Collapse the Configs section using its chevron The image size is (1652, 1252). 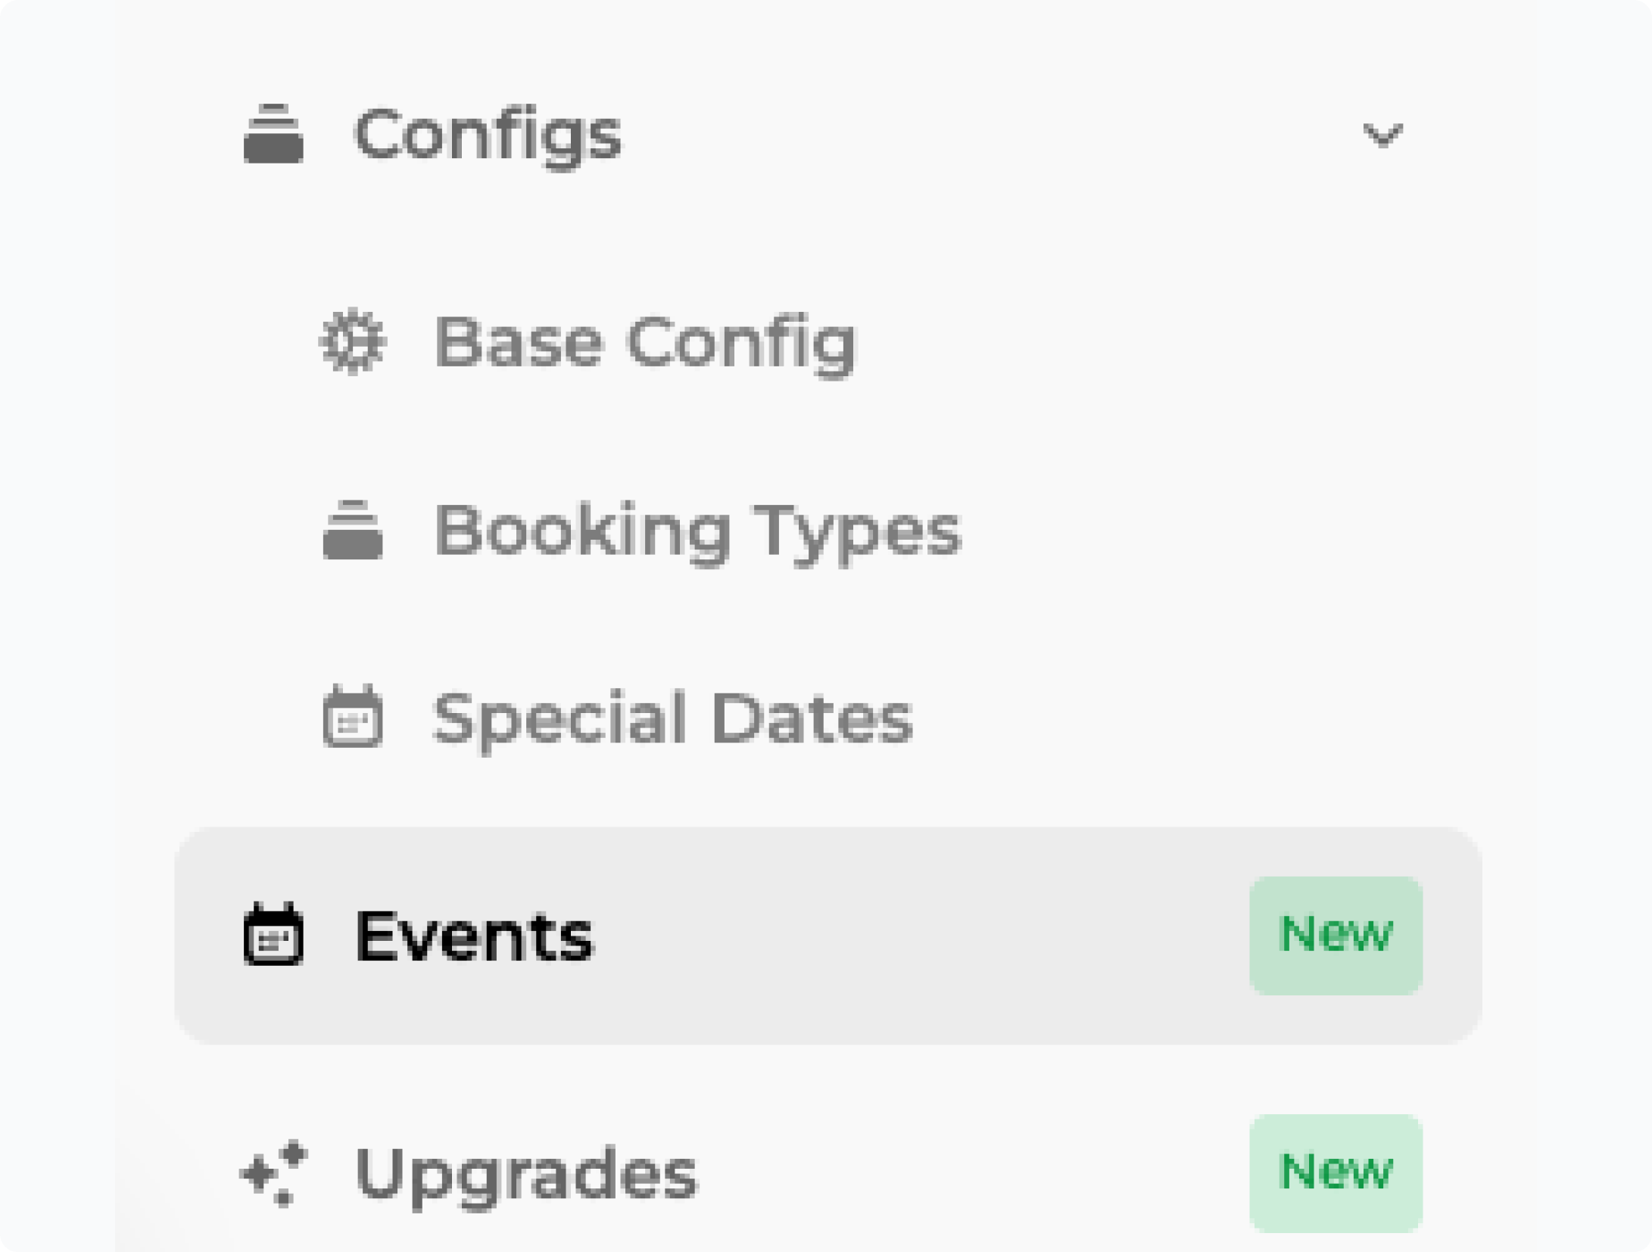1382,135
